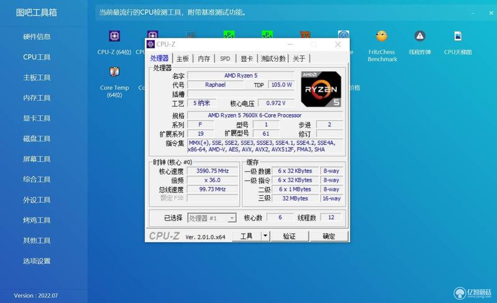Click the CPU-Z title bar app icon

pos(150,44)
